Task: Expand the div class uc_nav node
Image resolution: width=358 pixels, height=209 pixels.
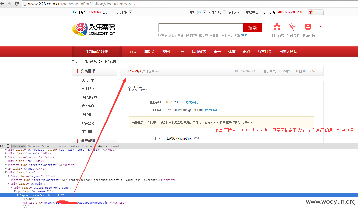Action: (9, 176)
